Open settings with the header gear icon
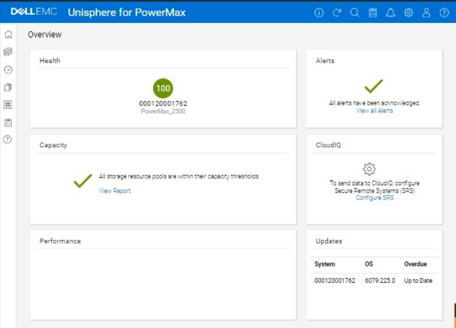Screen dimensions: 456x328 (408, 13)
